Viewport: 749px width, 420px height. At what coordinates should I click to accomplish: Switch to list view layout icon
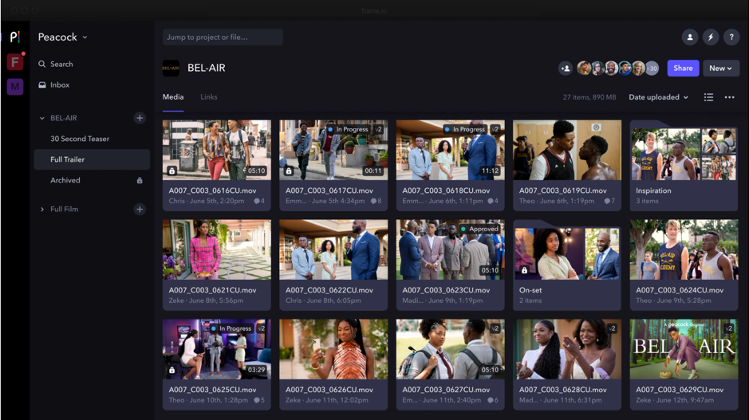[708, 97]
